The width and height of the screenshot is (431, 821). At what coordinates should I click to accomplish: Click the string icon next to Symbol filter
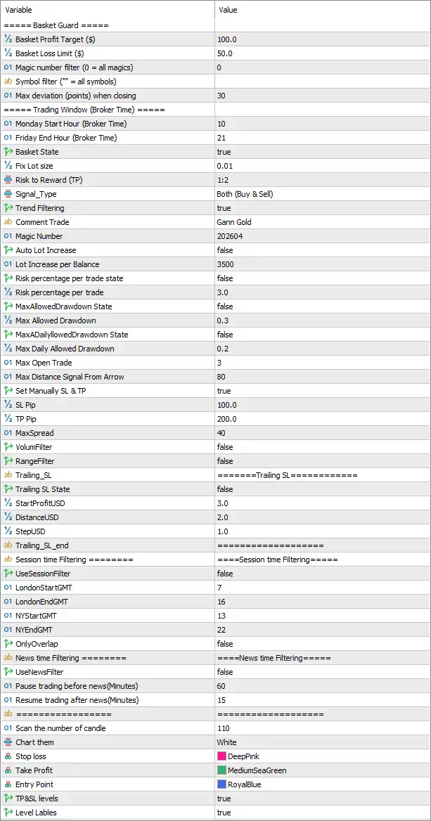(8, 82)
